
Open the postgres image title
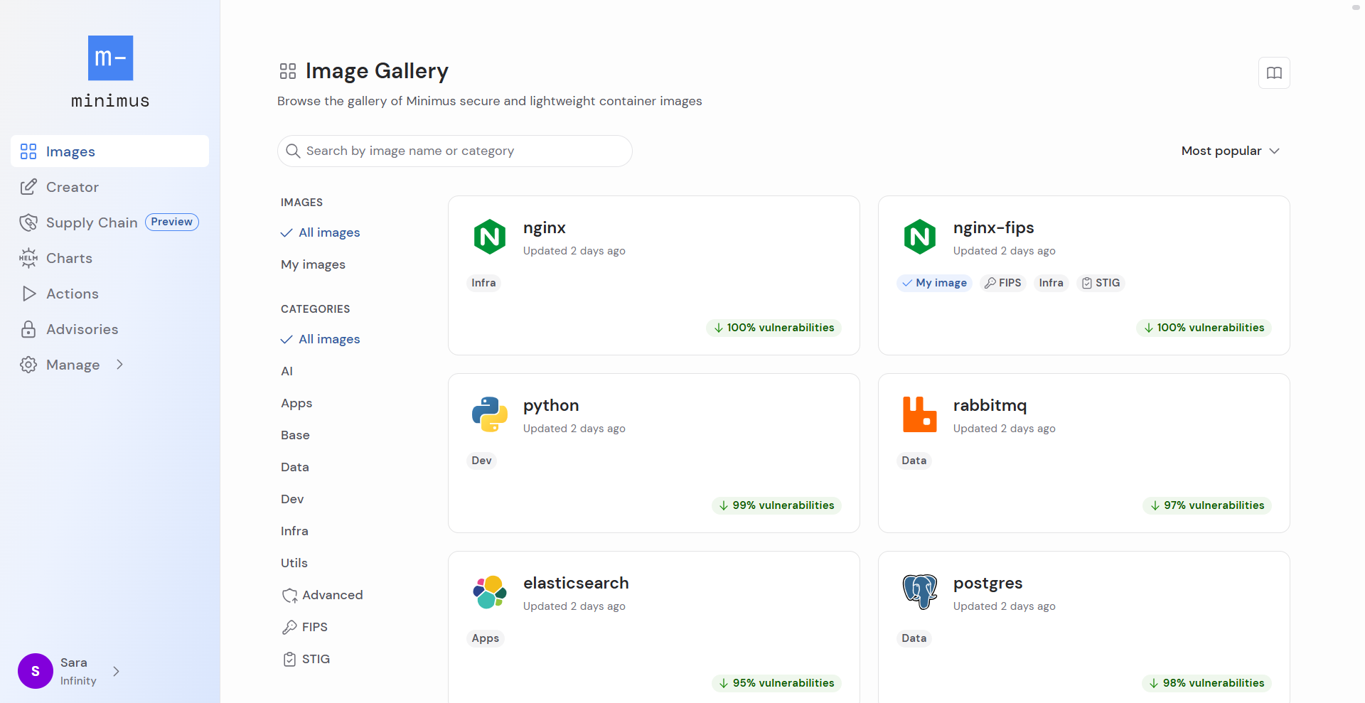[x=987, y=583]
